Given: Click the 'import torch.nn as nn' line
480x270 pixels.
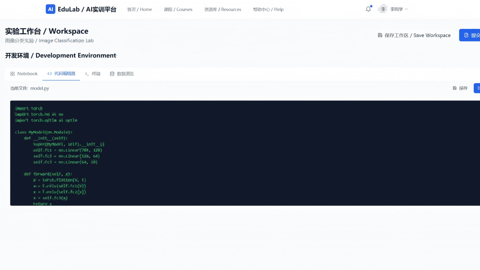Looking at the screenshot, I should (39, 114).
